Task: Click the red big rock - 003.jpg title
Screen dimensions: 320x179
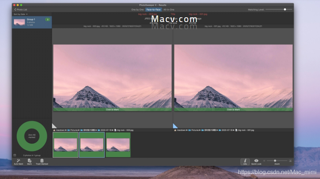Action: tap(148, 14)
